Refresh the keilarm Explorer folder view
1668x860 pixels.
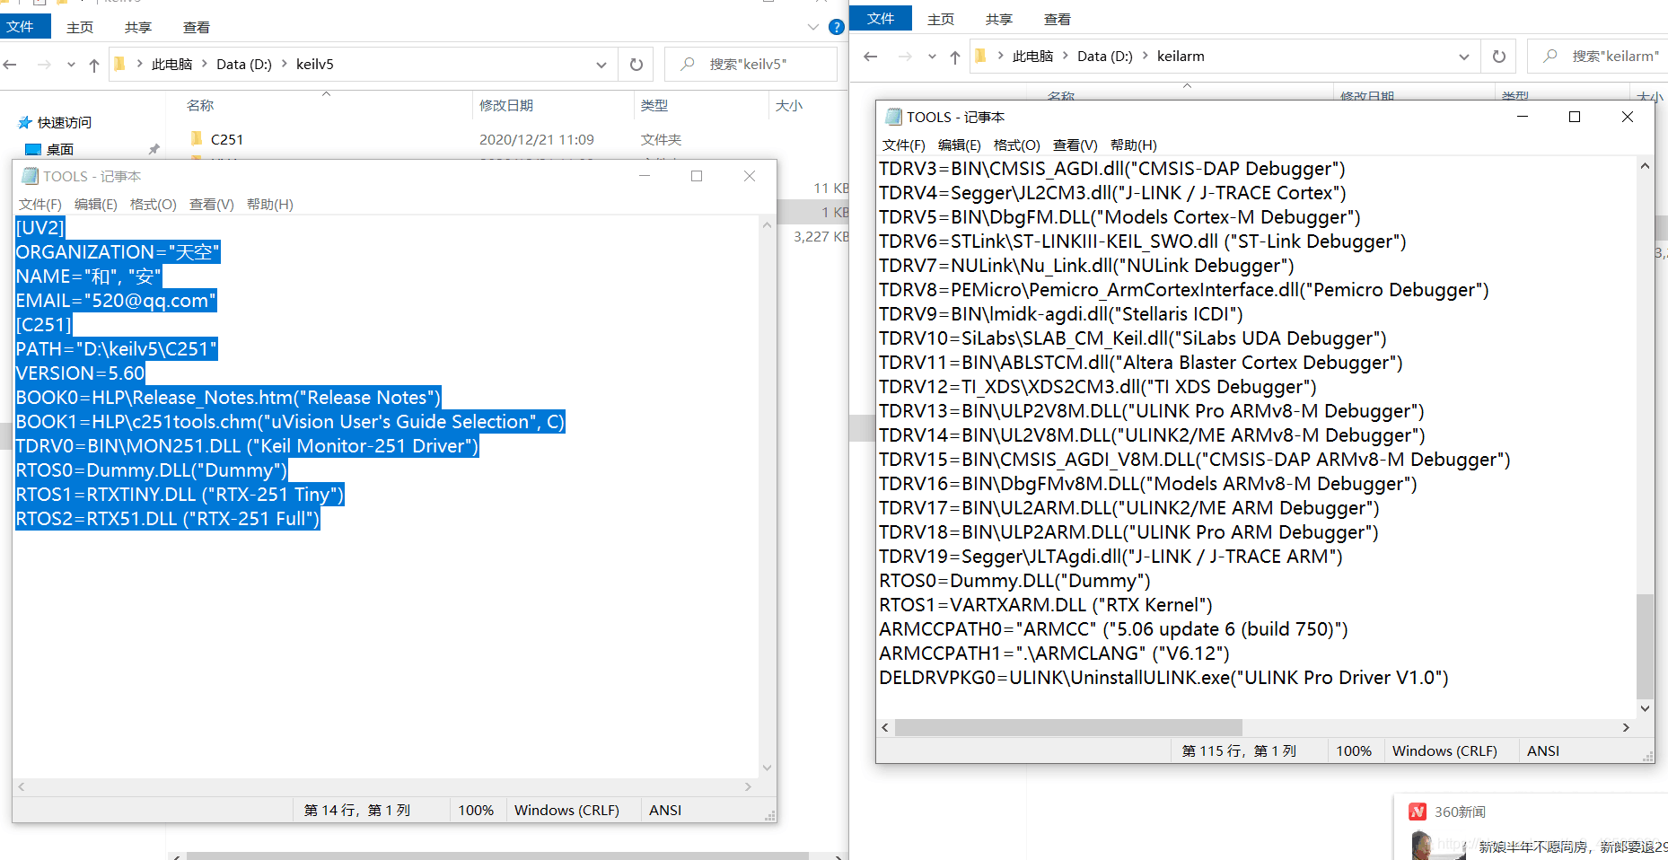click(1499, 57)
